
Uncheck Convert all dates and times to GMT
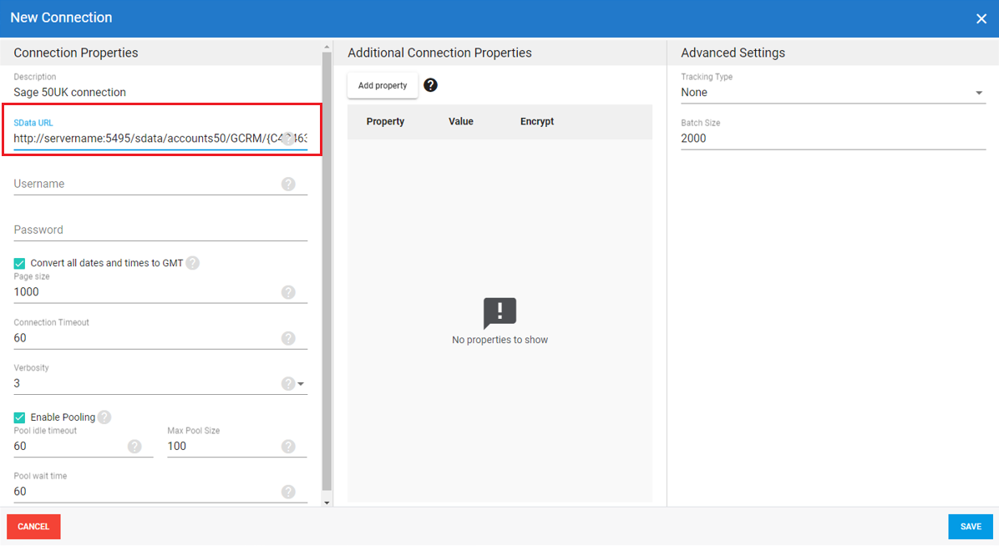[x=20, y=264]
